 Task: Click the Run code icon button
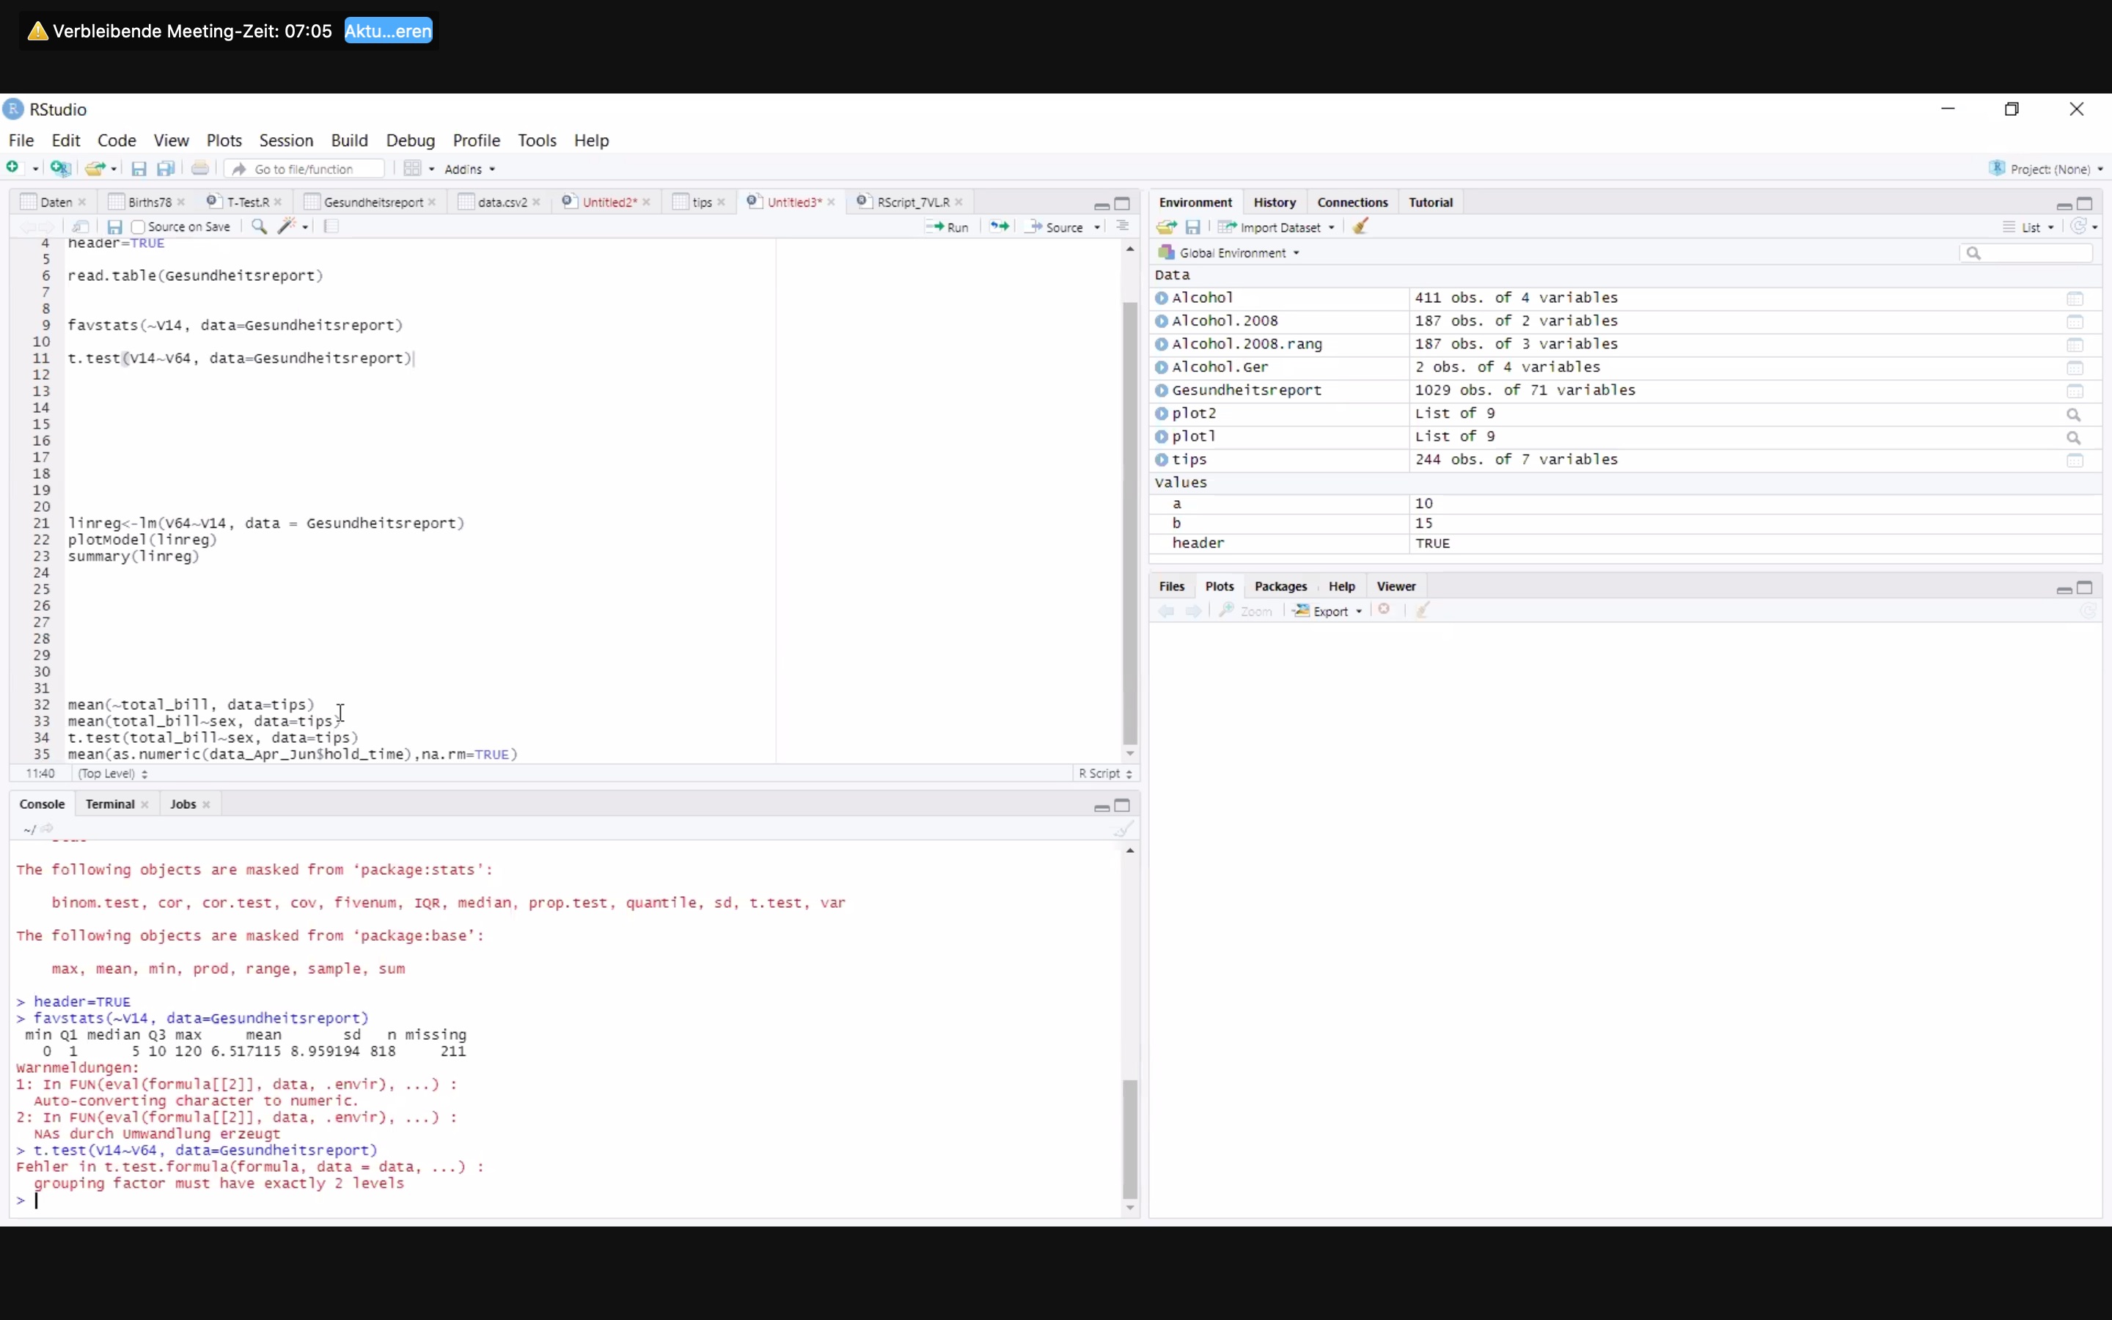(947, 227)
